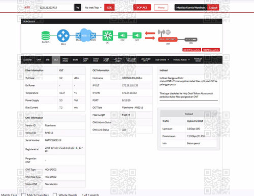Click the Upstream value 0.0Gbps
This screenshot has height=196, width=254.
[x=194, y=129]
